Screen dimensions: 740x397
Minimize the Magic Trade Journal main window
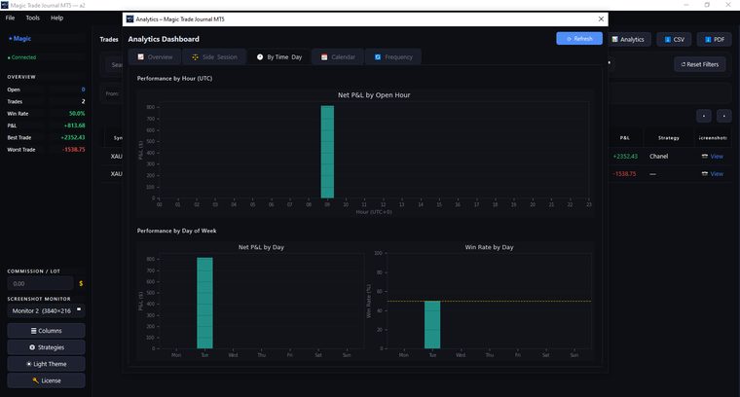[x=686, y=5]
